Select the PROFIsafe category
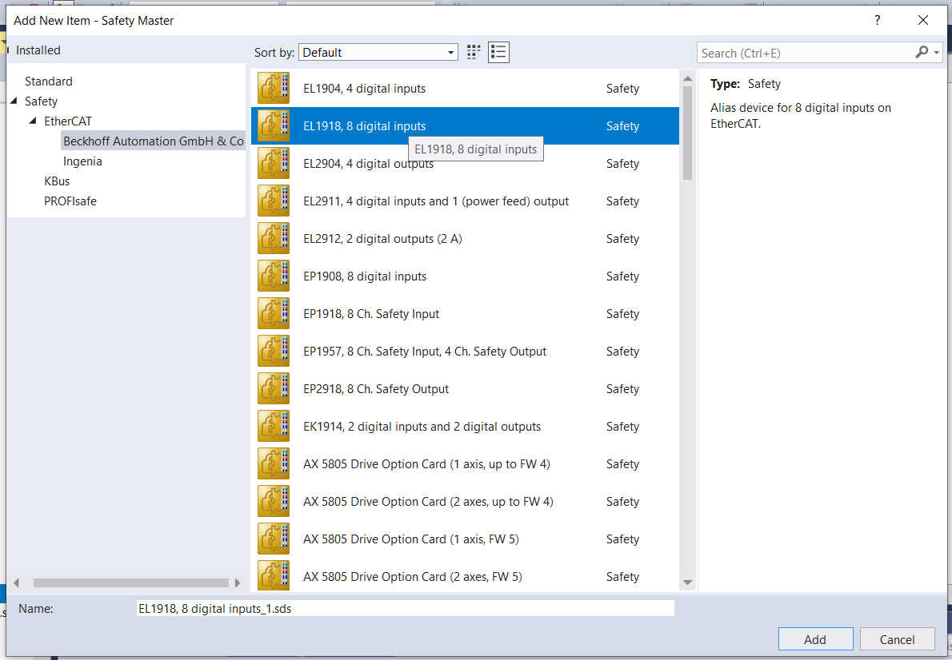Screen dimensions: 952x660 (x=70, y=201)
